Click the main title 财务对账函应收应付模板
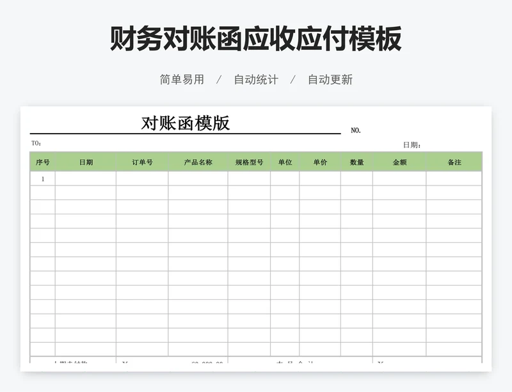The height and width of the screenshot is (392, 512). pyautogui.click(x=255, y=39)
